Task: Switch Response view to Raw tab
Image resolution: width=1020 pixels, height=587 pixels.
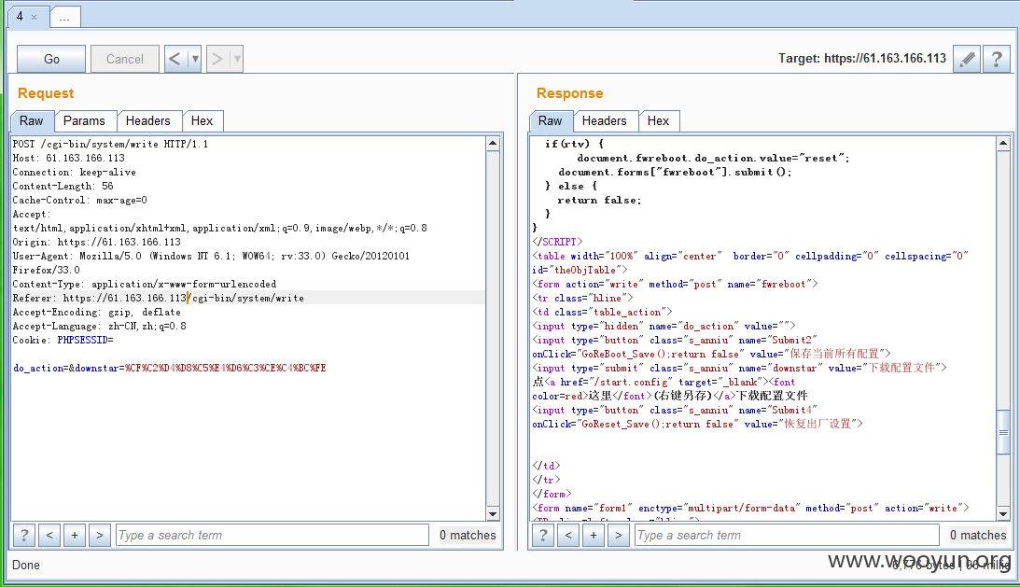Action: click(x=550, y=121)
